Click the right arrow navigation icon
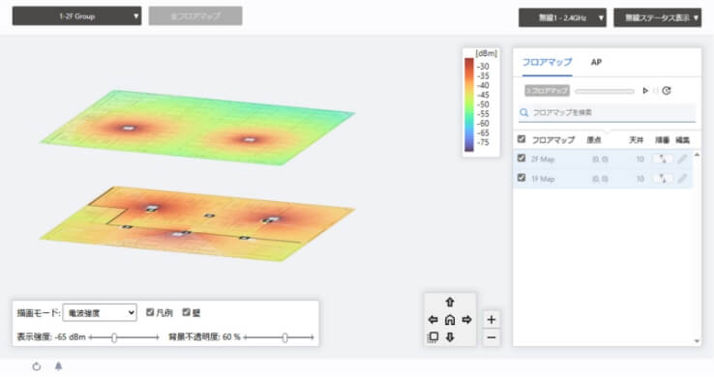Screen dimensions: 714x377 [466, 320]
